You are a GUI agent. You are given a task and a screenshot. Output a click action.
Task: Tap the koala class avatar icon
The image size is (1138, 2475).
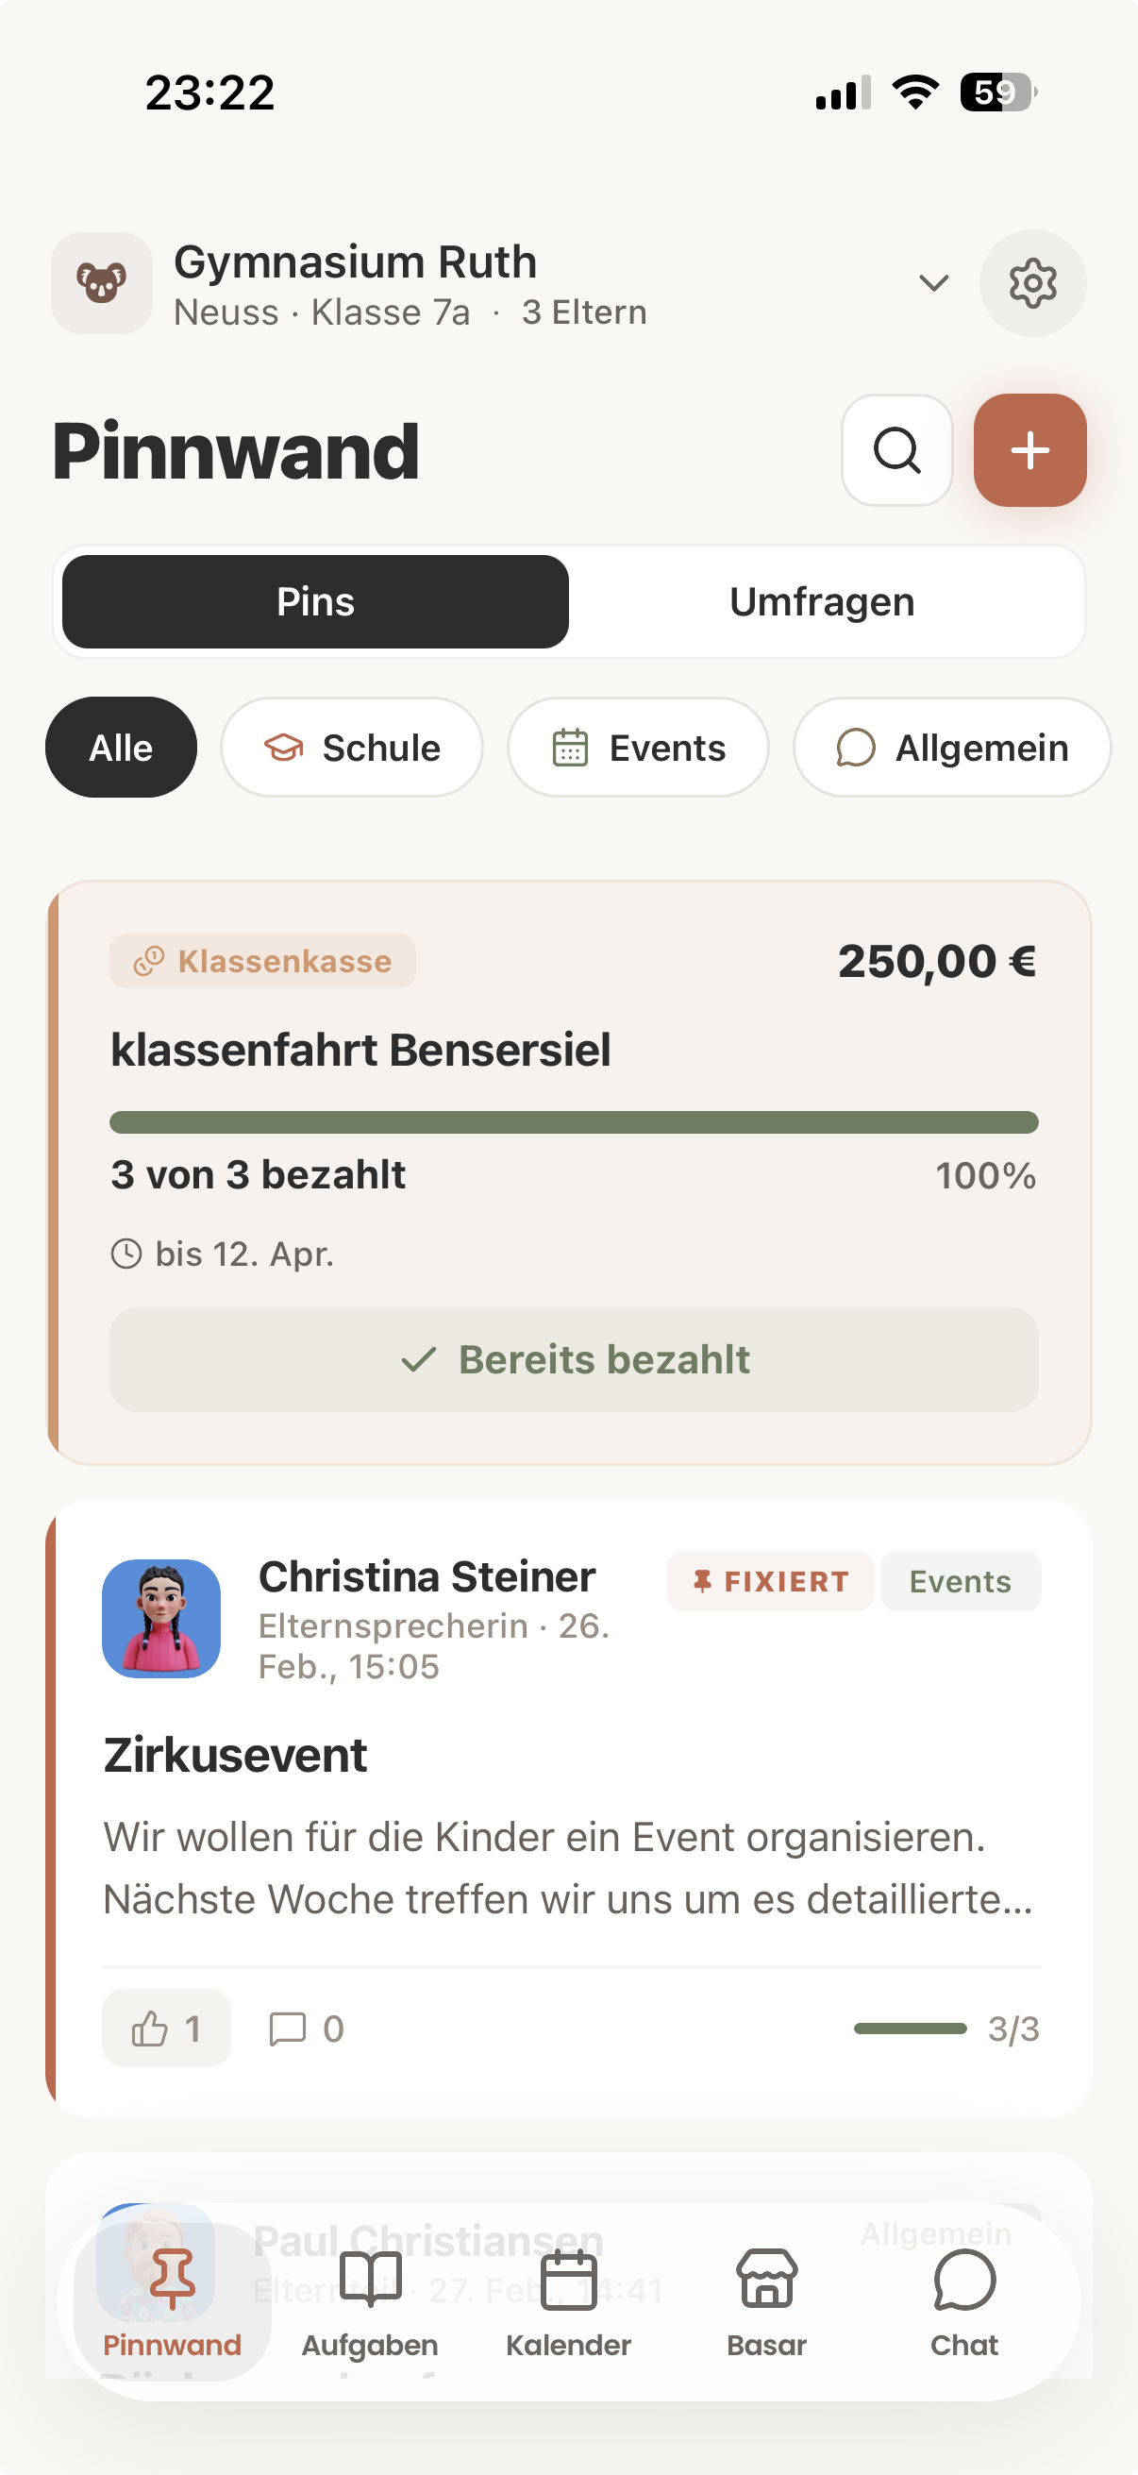(x=102, y=283)
